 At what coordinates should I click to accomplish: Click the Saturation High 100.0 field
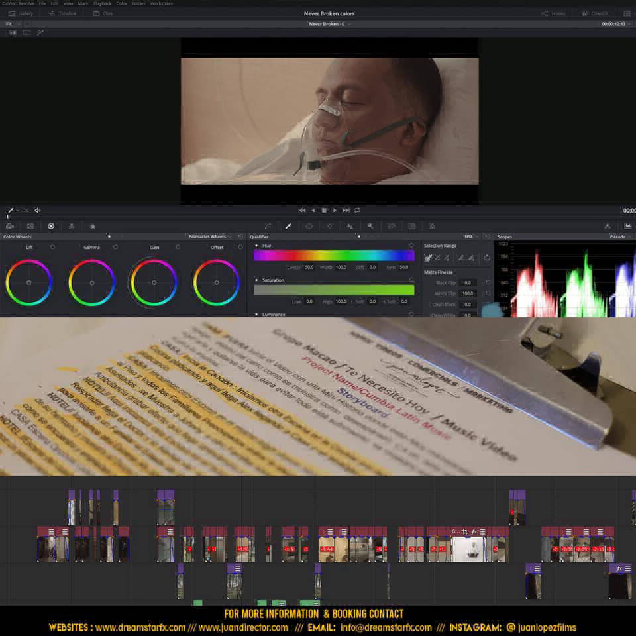(x=341, y=301)
